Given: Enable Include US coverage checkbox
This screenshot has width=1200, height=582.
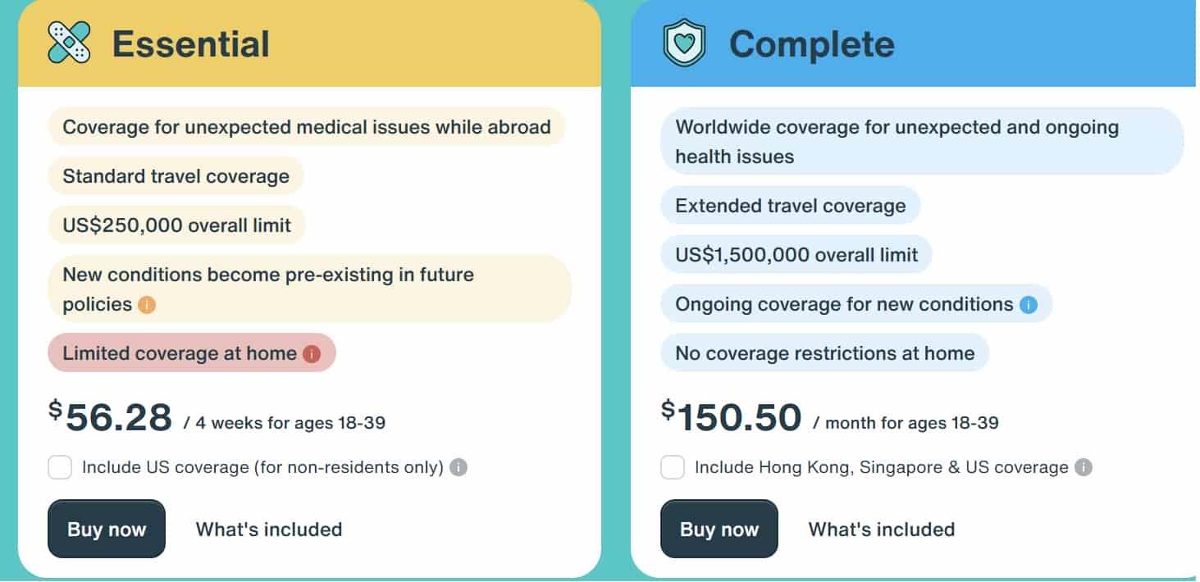Looking at the screenshot, I should click(x=60, y=468).
